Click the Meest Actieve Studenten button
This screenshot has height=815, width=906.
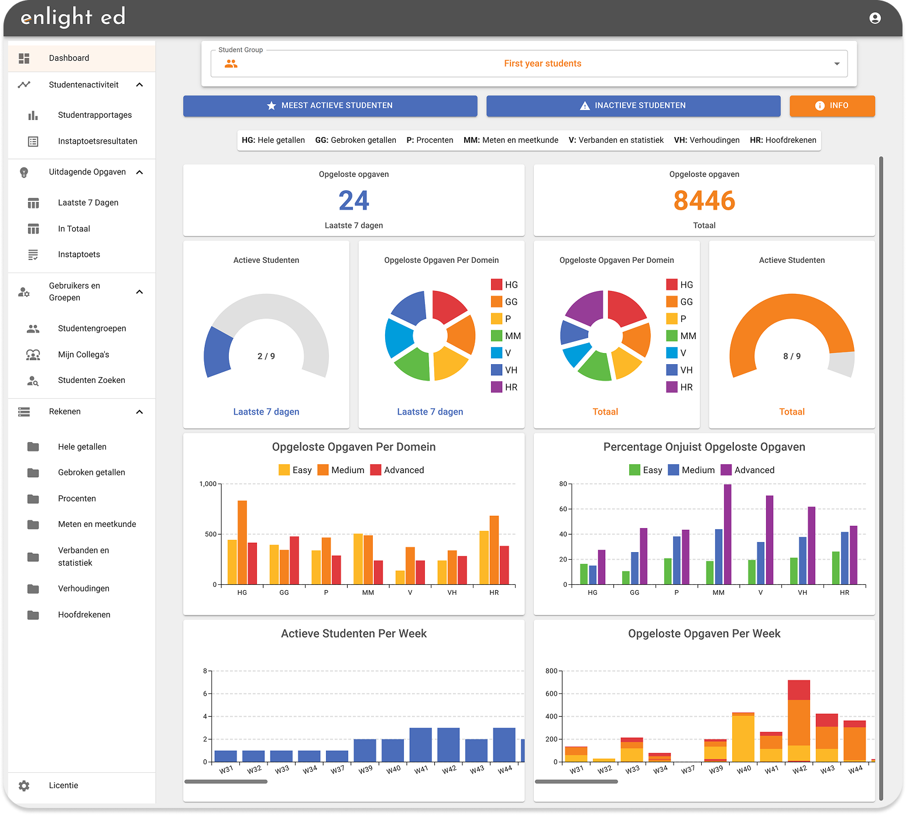[330, 106]
